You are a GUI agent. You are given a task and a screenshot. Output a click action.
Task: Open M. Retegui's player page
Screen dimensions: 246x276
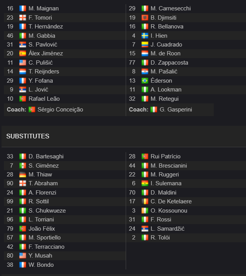165,99
